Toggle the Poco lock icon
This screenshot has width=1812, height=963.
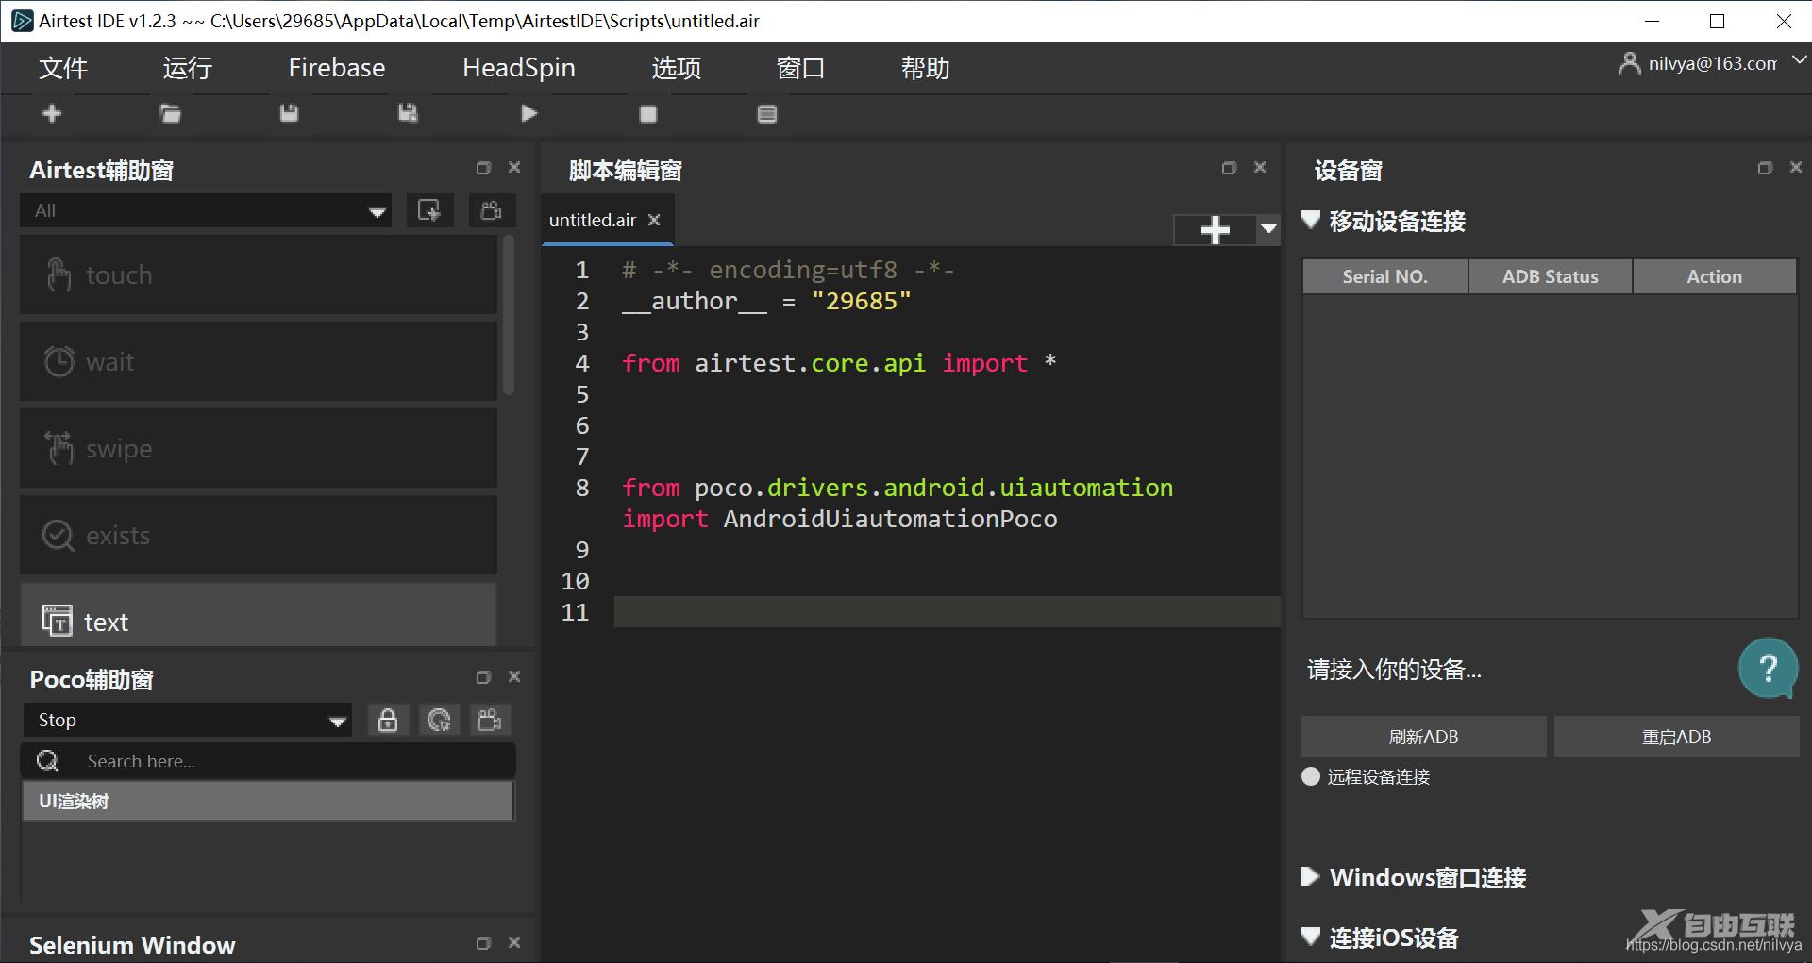point(388,720)
